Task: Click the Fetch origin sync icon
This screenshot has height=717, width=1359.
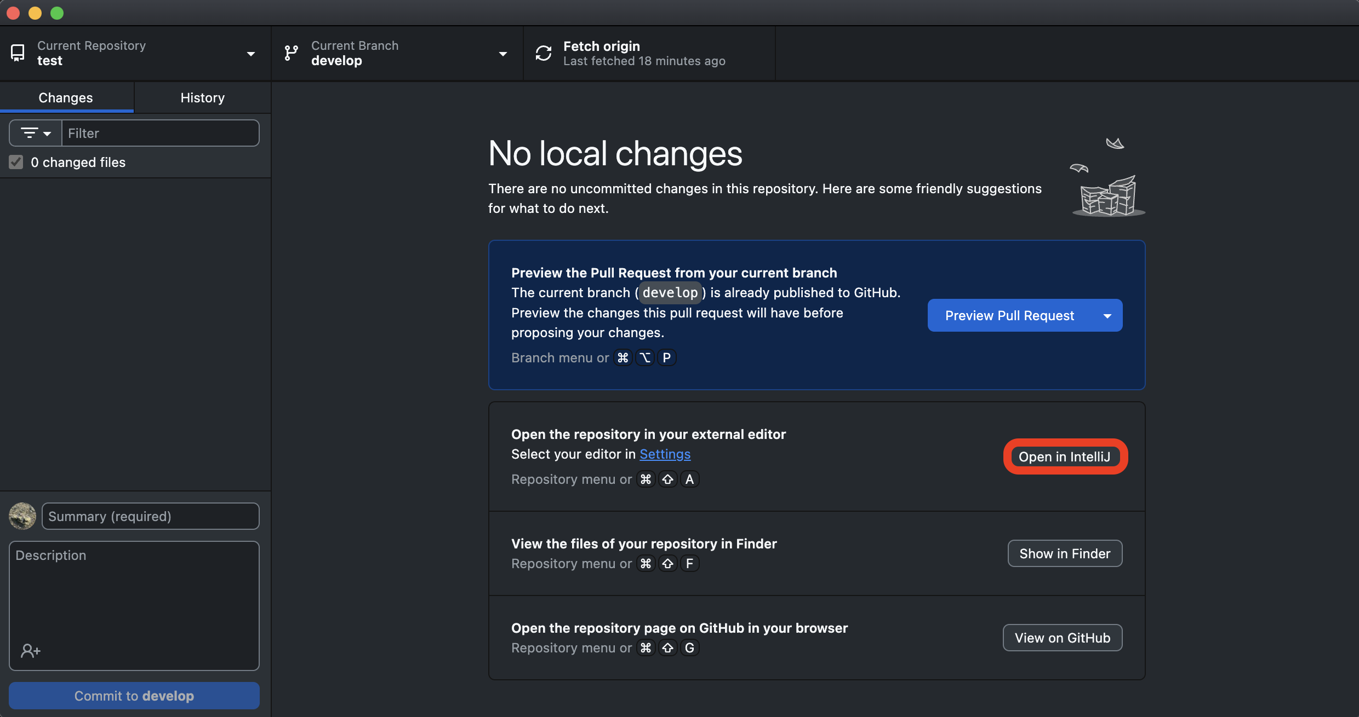Action: [543, 53]
